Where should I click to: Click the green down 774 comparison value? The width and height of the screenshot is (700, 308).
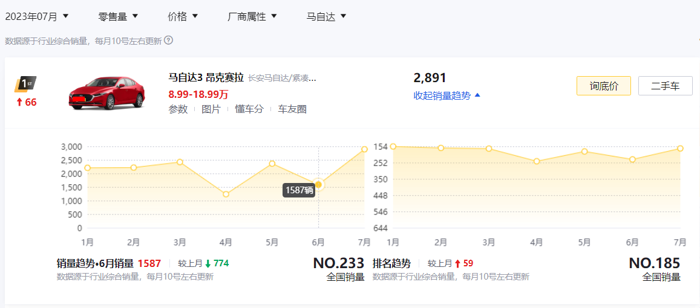pyautogui.click(x=217, y=263)
